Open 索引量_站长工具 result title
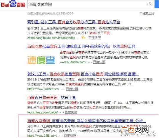This screenshot has height=138, width=159. pyautogui.click(x=74, y=22)
